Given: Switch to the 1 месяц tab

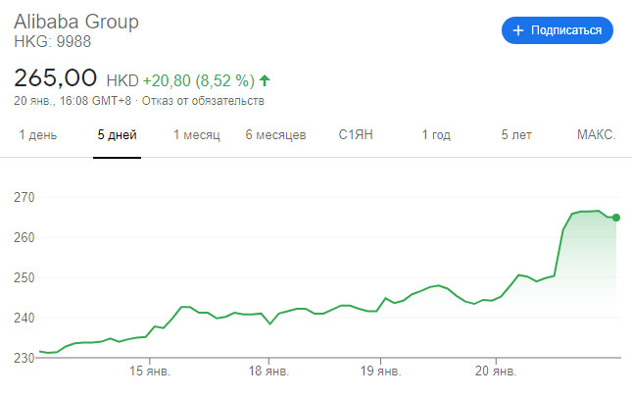Looking at the screenshot, I should coord(197,134).
